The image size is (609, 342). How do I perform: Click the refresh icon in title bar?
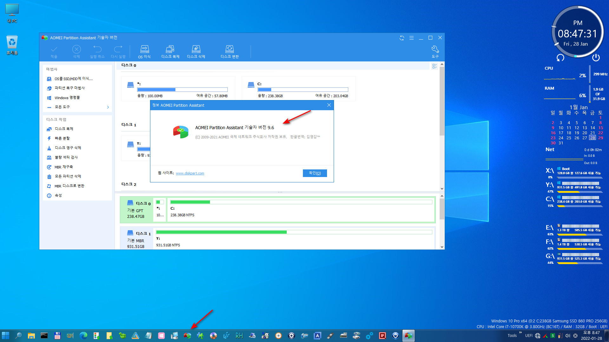point(402,38)
